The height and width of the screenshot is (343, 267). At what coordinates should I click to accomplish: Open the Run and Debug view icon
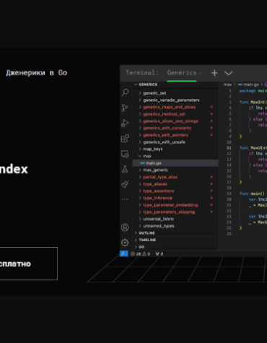pos(125,123)
